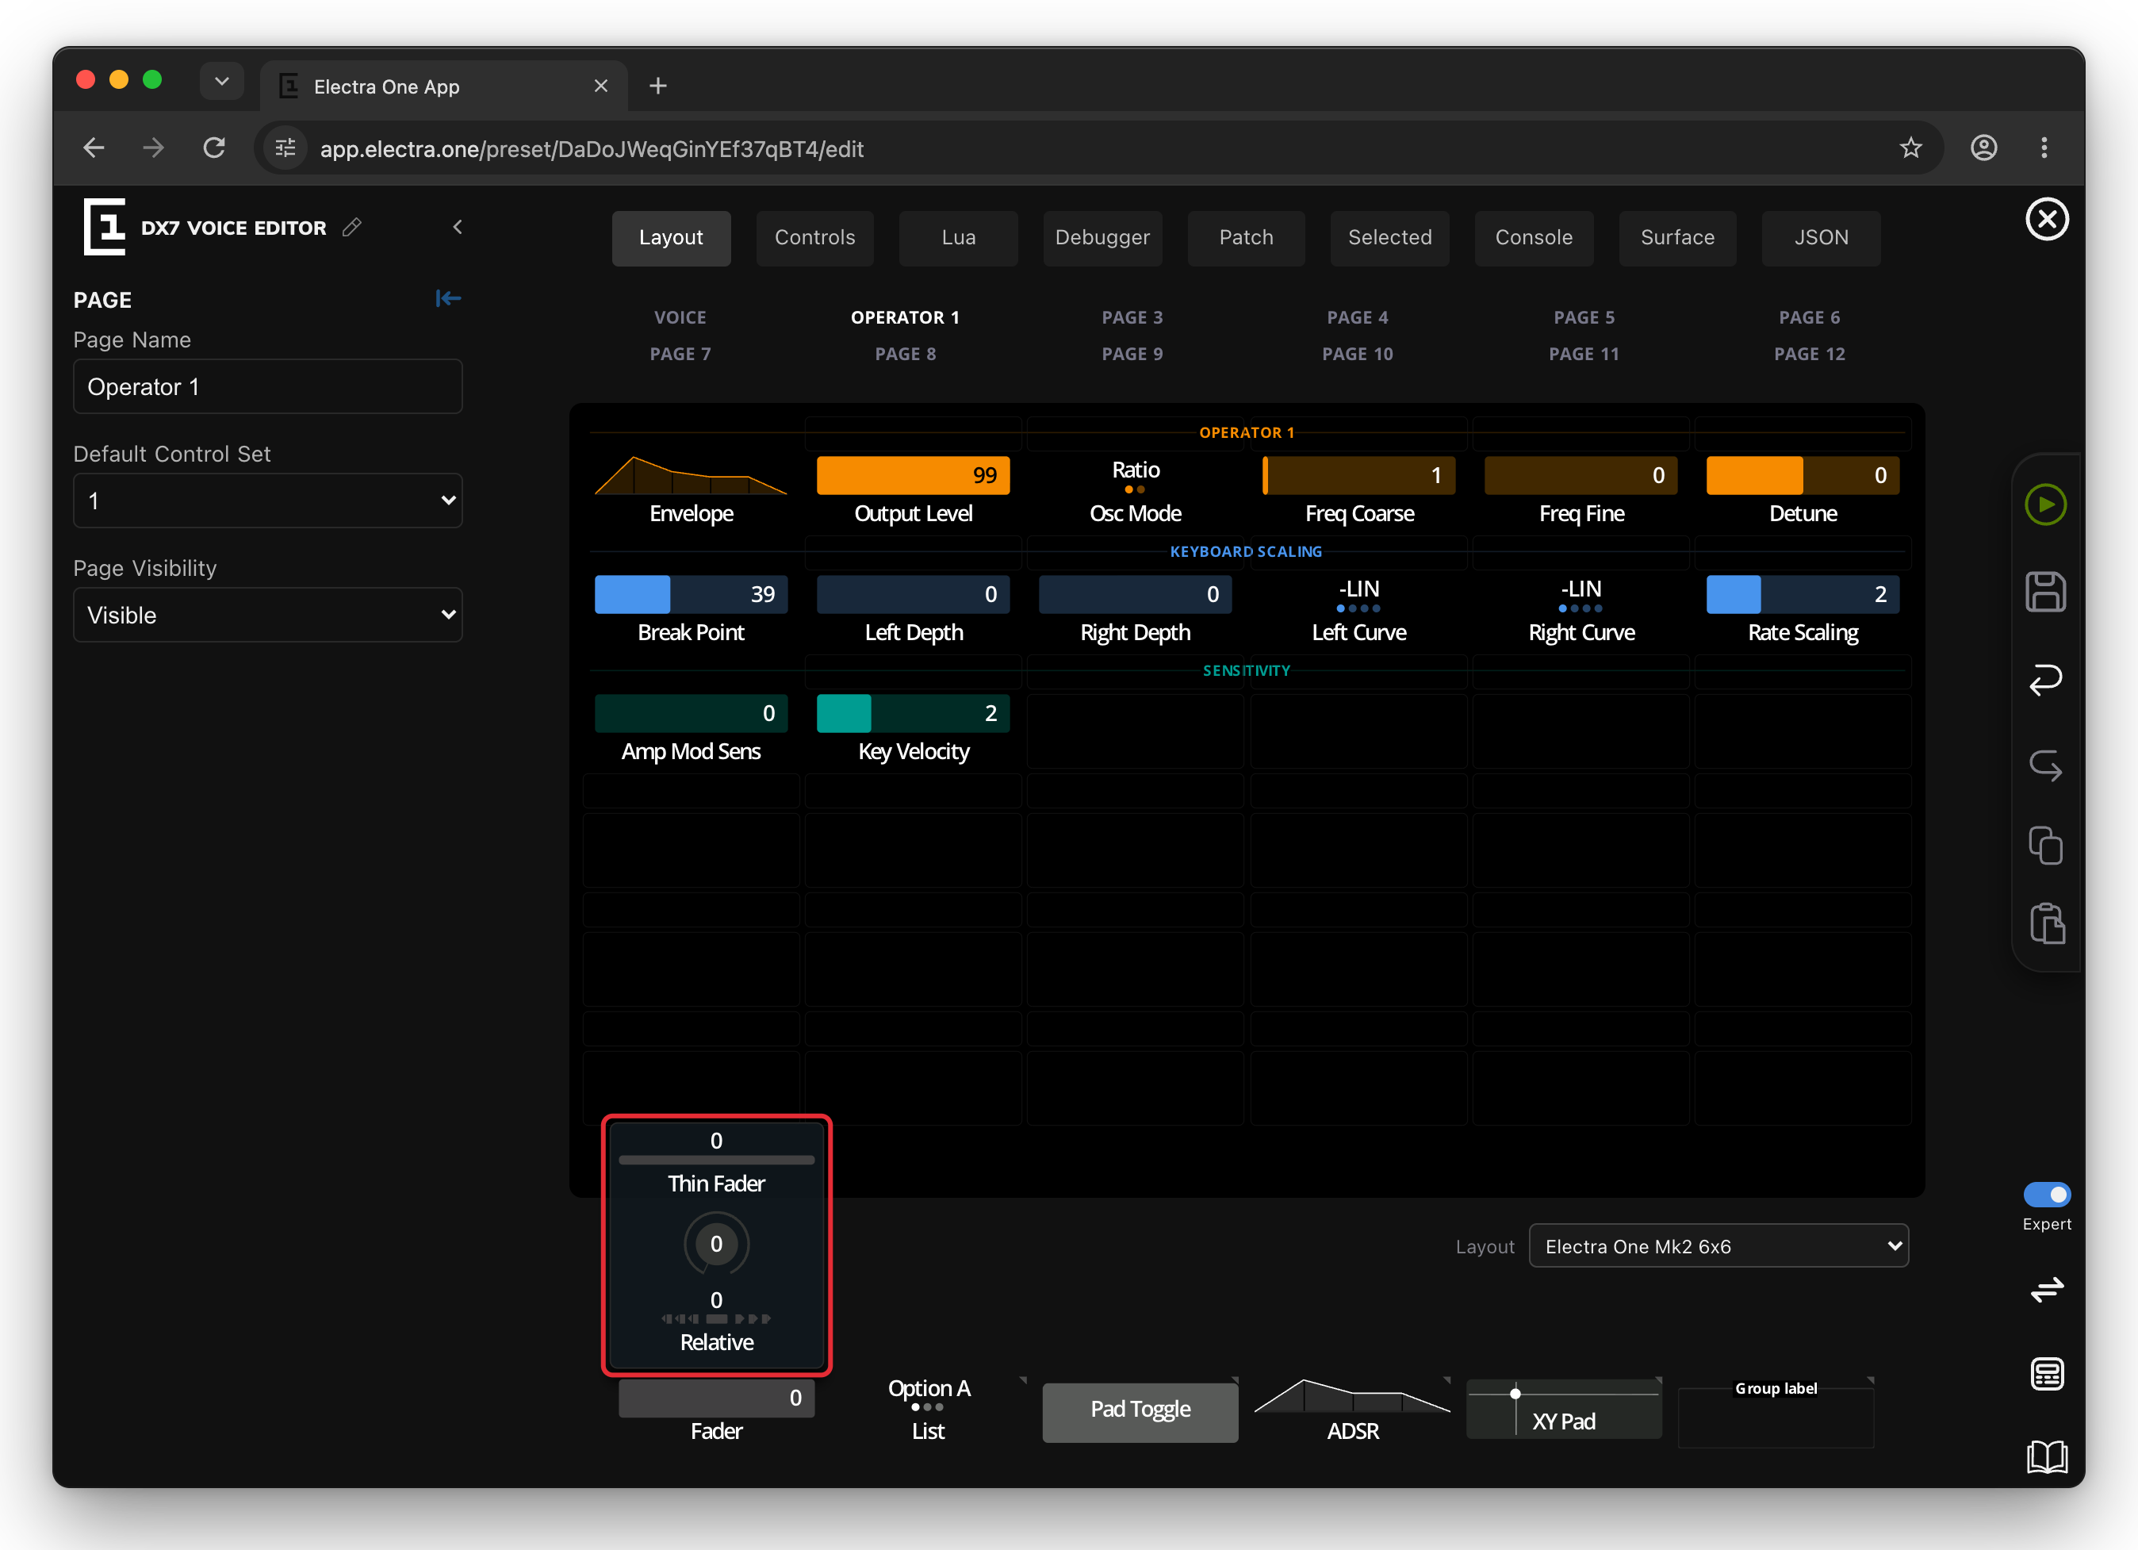Open the Default Control Set dropdown
This screenshot has width=2138, height=1550.
point(268,501)
